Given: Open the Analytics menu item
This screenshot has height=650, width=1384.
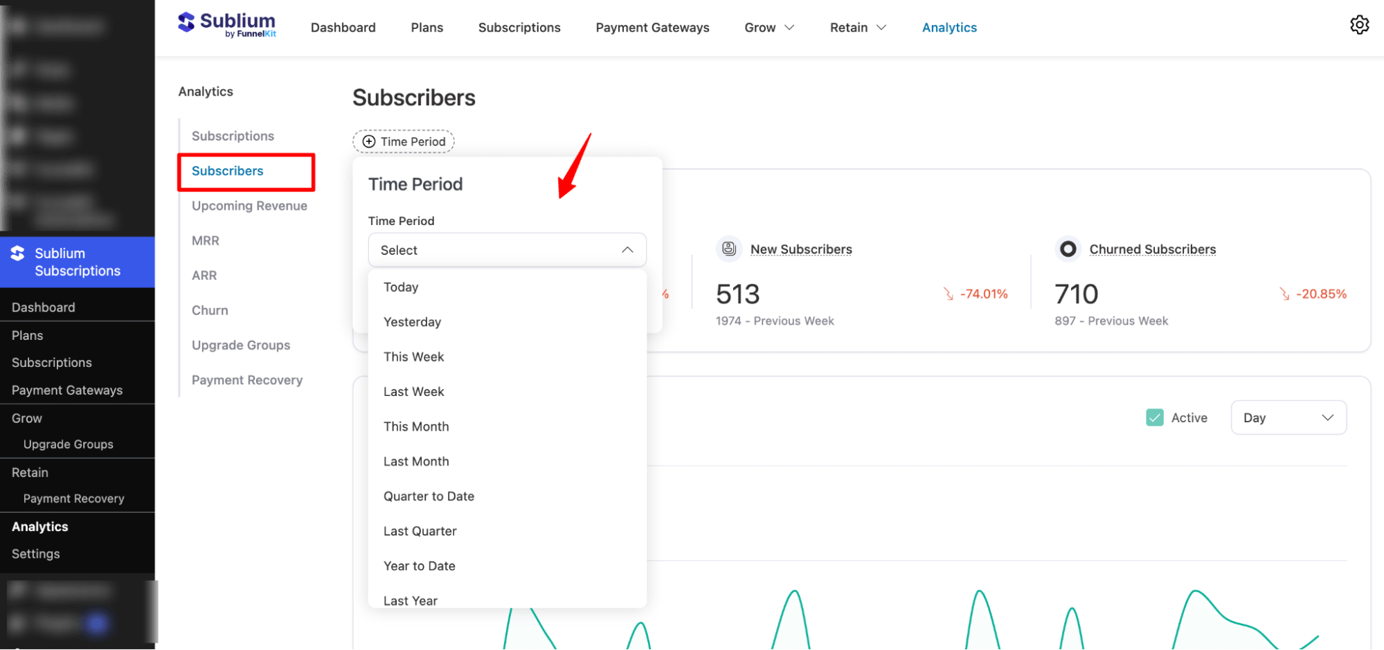Looking at the screenshot, I should tap(949, 27).
